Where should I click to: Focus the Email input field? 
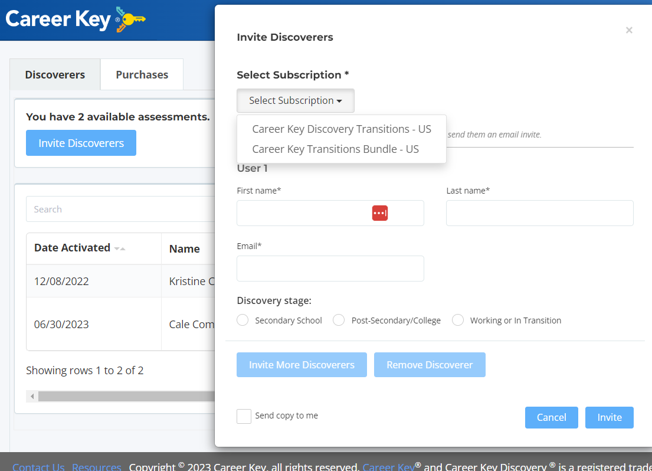click(x=330, y=269)
